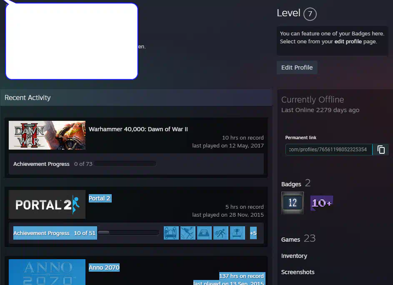Open the Inventory link
The height and width of the screenshot is (285, 393).
294,256
